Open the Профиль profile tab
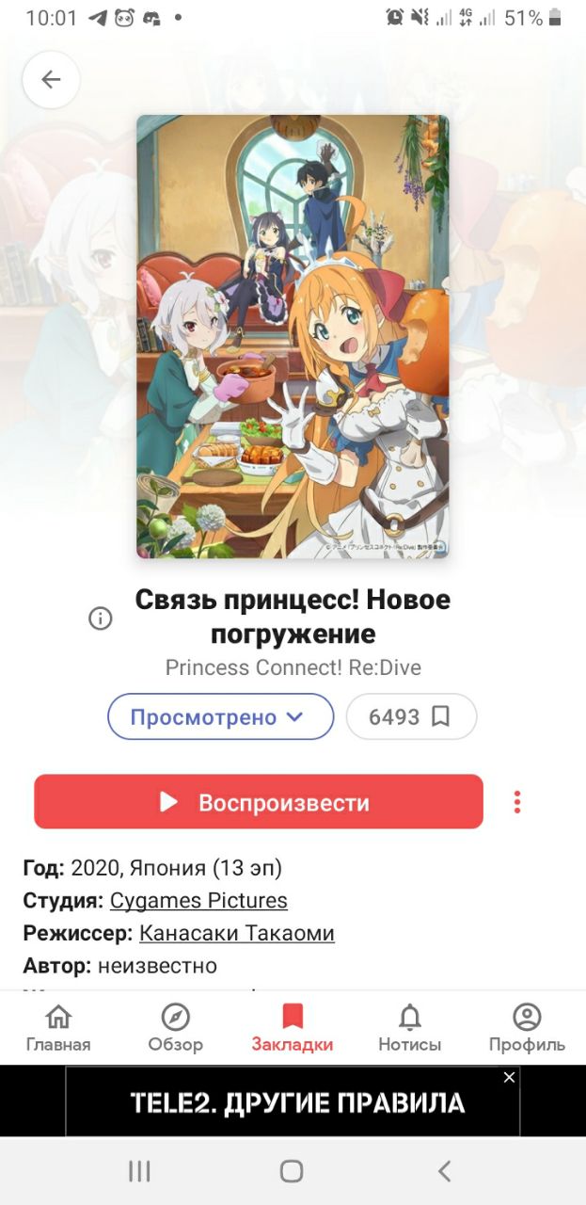586x1205 pixels. pos(527,1027)
